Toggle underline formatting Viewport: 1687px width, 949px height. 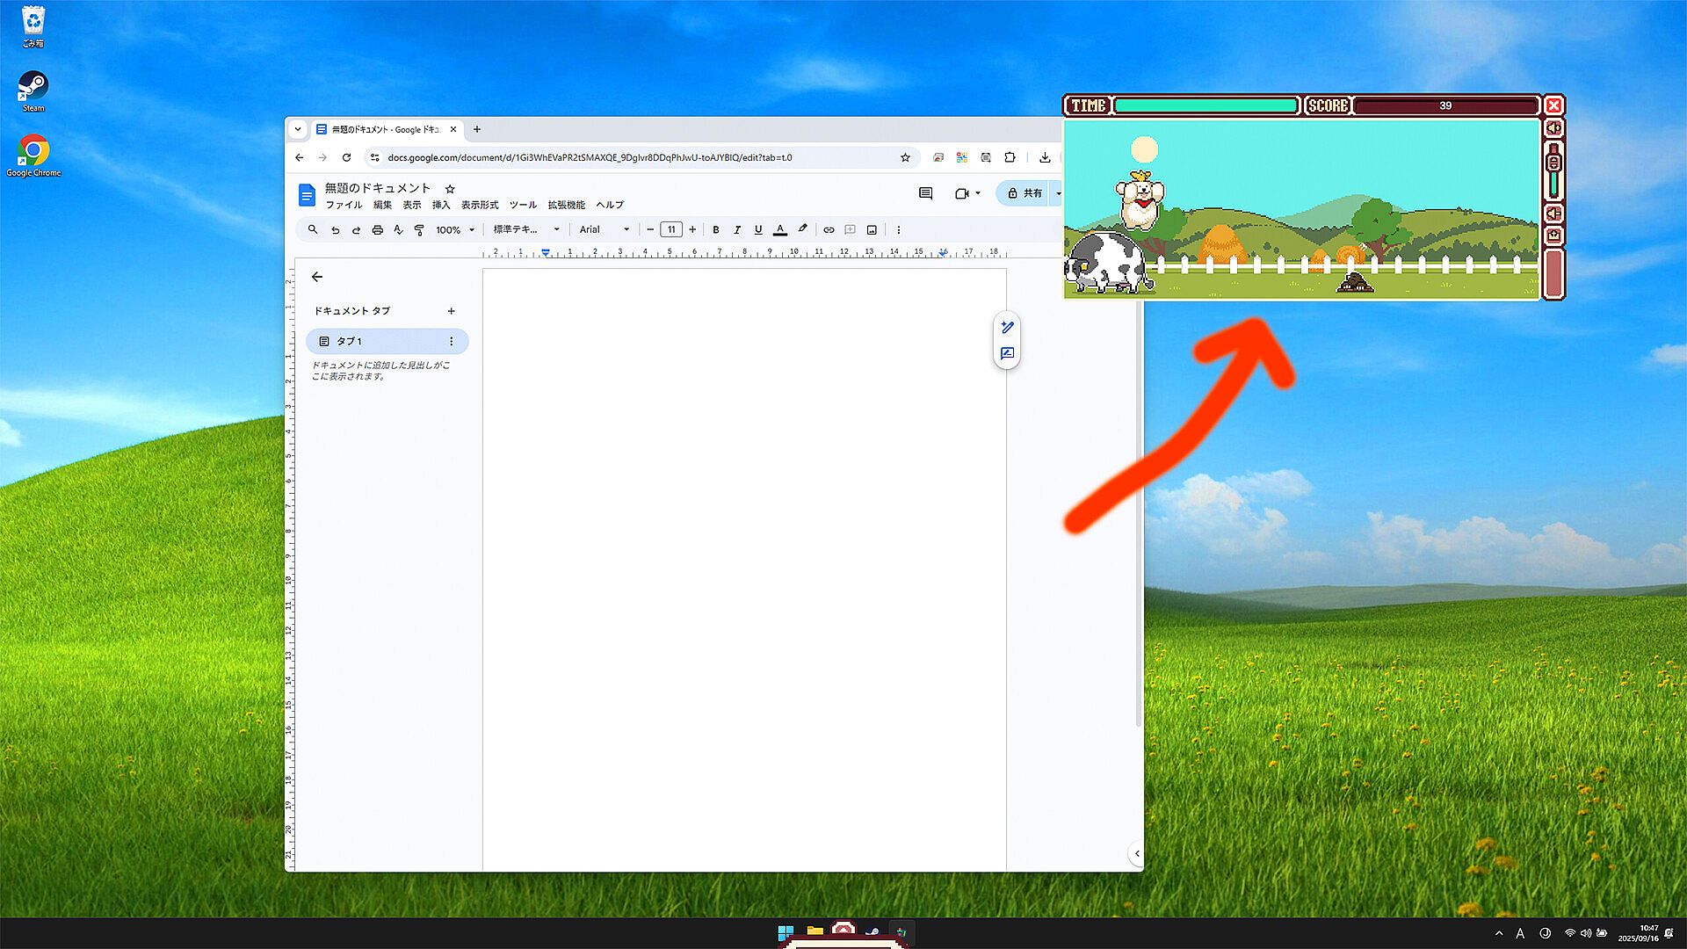758,230
